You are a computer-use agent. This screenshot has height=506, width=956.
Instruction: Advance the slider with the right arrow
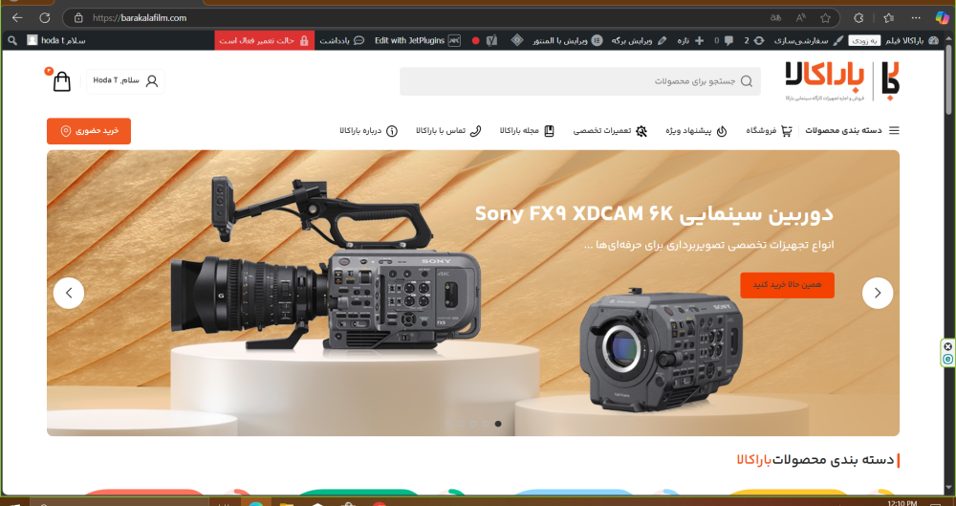tap(878, 293)
